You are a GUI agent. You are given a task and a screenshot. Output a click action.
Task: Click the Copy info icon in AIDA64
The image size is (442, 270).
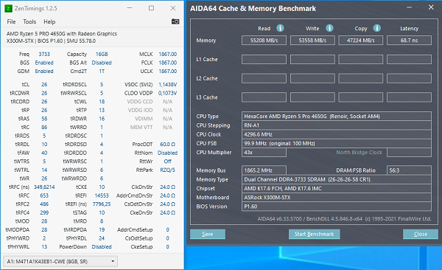tap(377, 28)
